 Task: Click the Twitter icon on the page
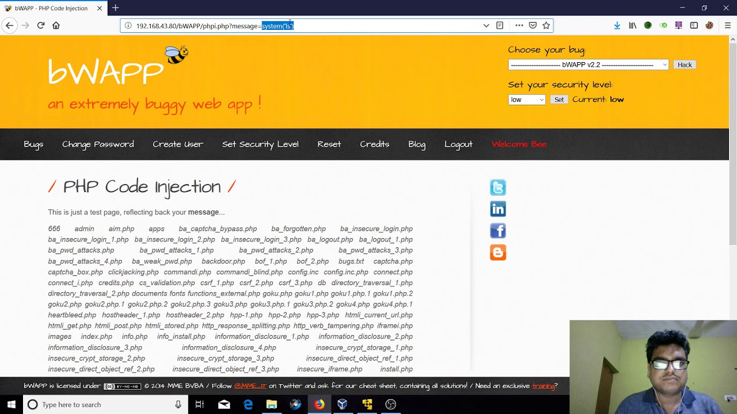pos(498,187)
